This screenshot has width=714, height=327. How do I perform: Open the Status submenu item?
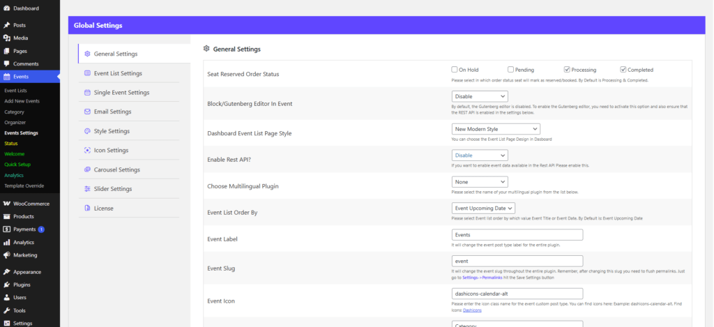pyautogui.click(x=11, y=144)
